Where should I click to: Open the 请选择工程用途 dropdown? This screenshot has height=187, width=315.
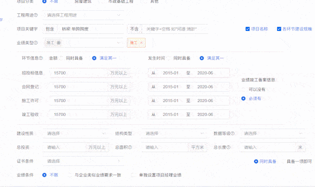pos(83,15)
